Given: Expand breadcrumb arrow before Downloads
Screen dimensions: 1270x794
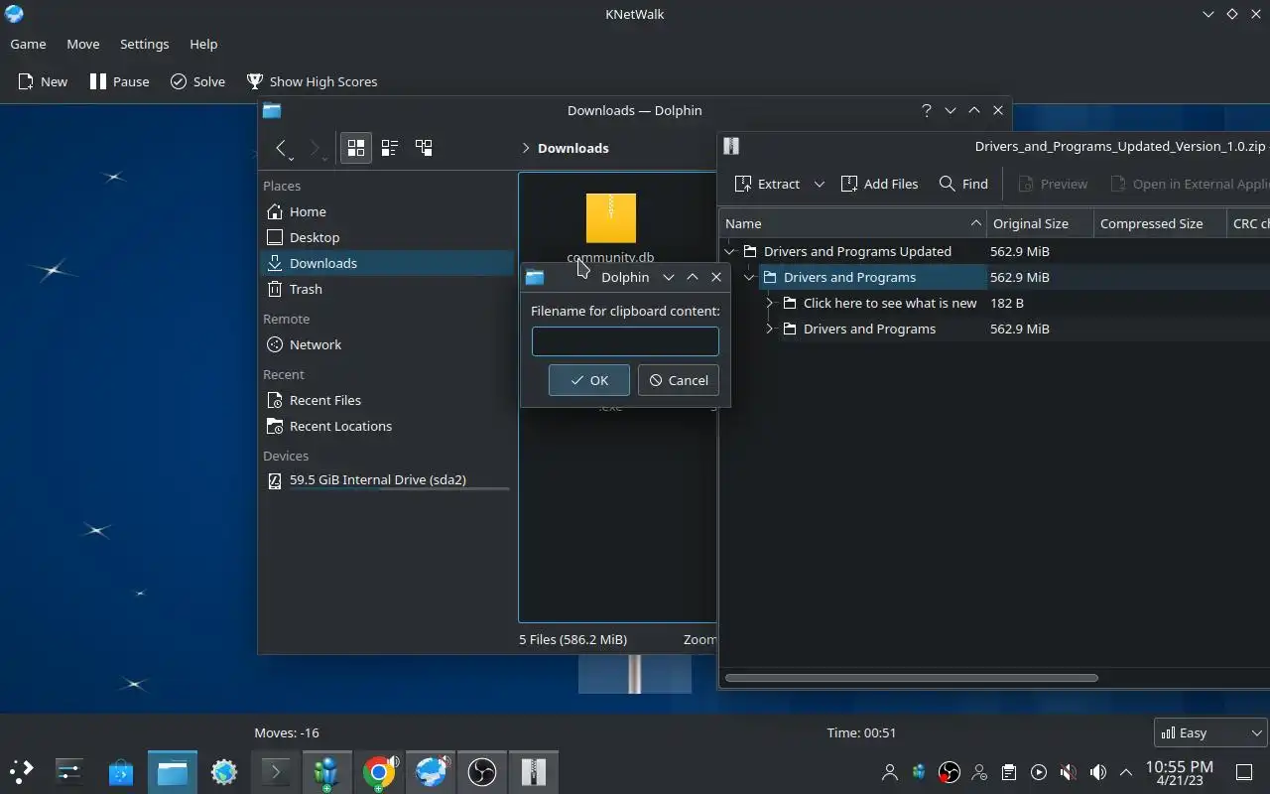Looking at the screenshot, I should click(526, 148).
